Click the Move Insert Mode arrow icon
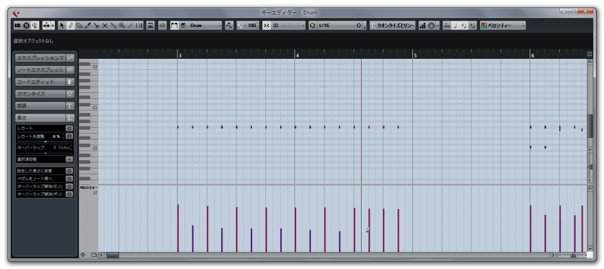The height and width of the screenshot is (269, 604). pyautogui.click(x=447, y=25)
